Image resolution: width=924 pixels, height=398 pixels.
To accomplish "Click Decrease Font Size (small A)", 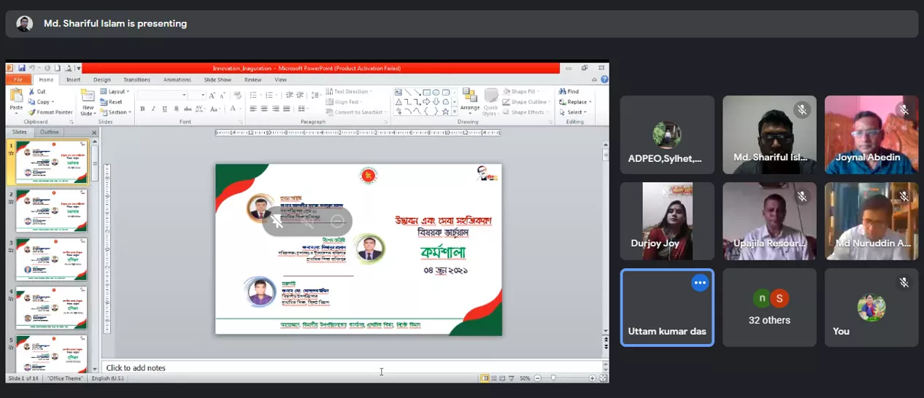I will point(223,95).
